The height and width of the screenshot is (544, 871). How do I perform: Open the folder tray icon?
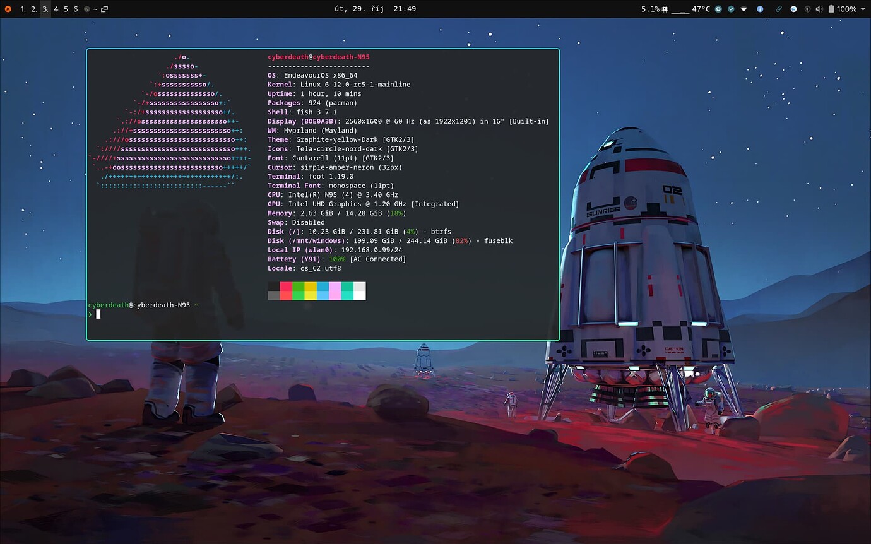[x=793, y=9]
